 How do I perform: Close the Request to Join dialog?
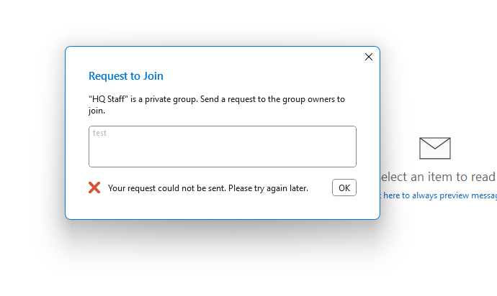tap(369, 57)
